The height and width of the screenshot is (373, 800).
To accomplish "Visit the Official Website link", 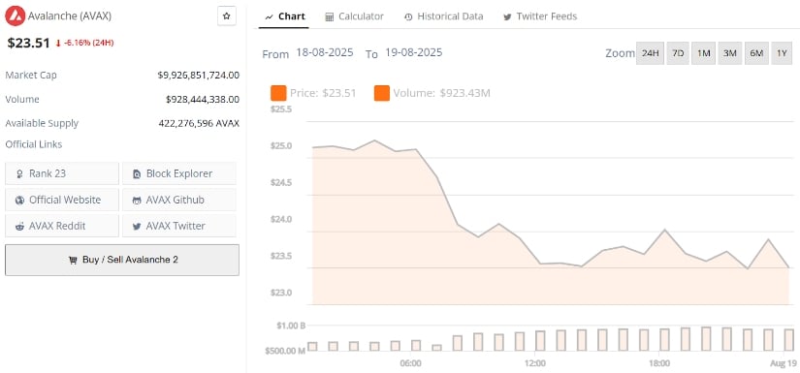I will click(x=62, y=200).
